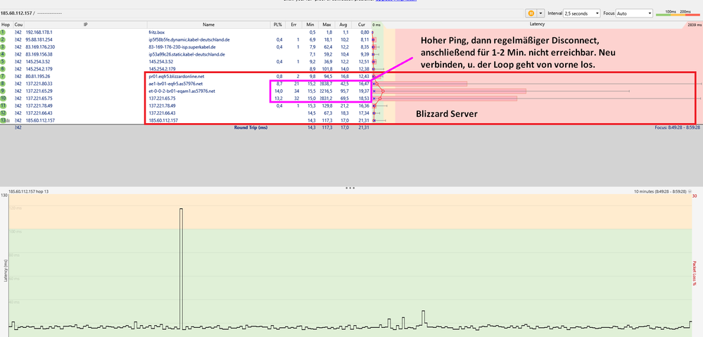
Task: Select the IP cell 137.221.66.43
Action: tap(39, 113)
